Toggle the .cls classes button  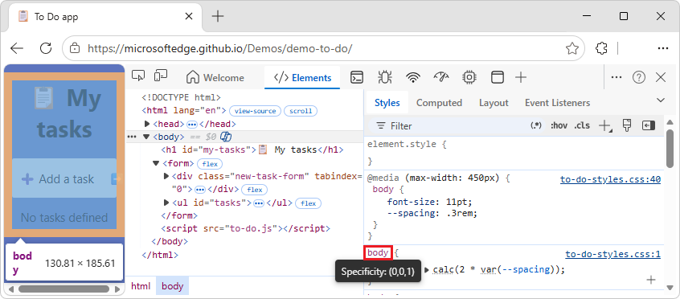tap(582, 126)
